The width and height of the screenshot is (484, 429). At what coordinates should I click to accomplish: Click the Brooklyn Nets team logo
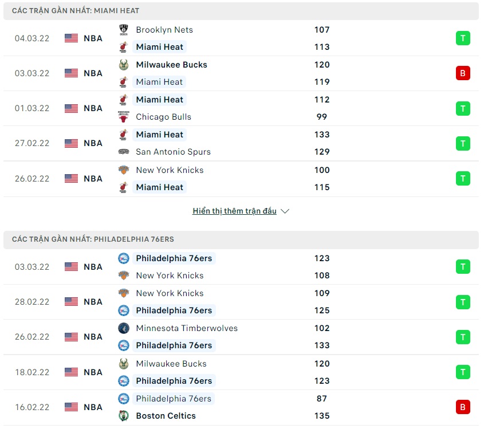coord(123,30)
